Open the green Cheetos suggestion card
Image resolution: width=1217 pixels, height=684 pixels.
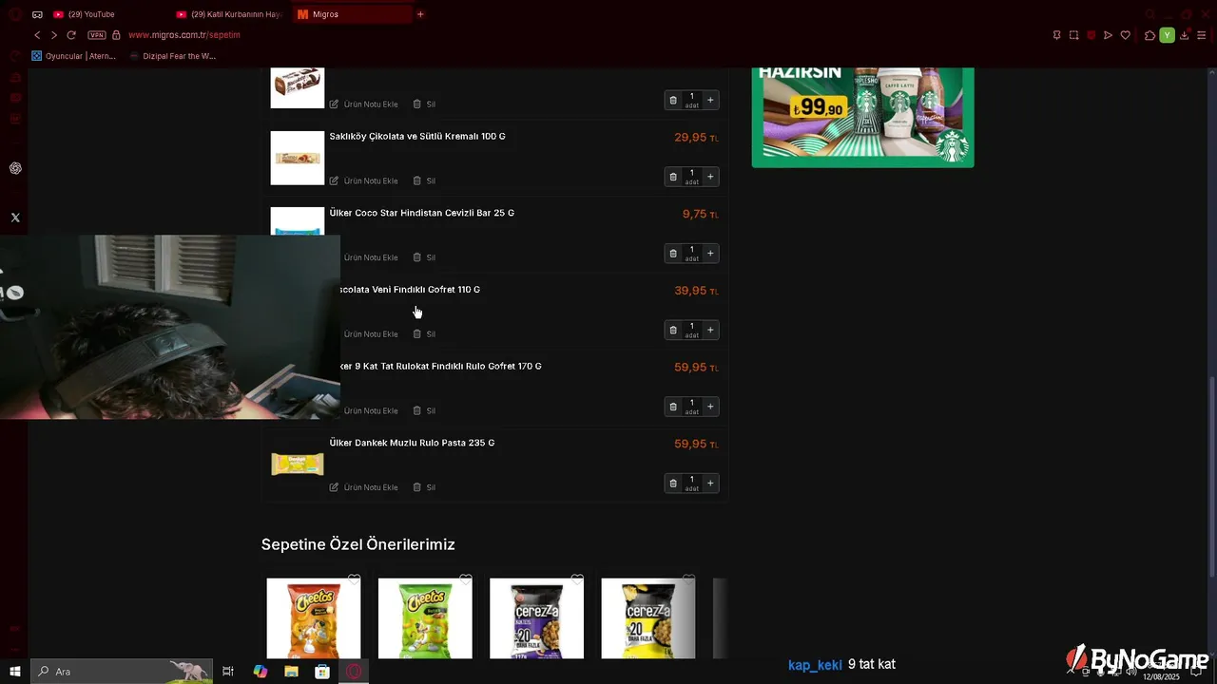tap(425, 617)
